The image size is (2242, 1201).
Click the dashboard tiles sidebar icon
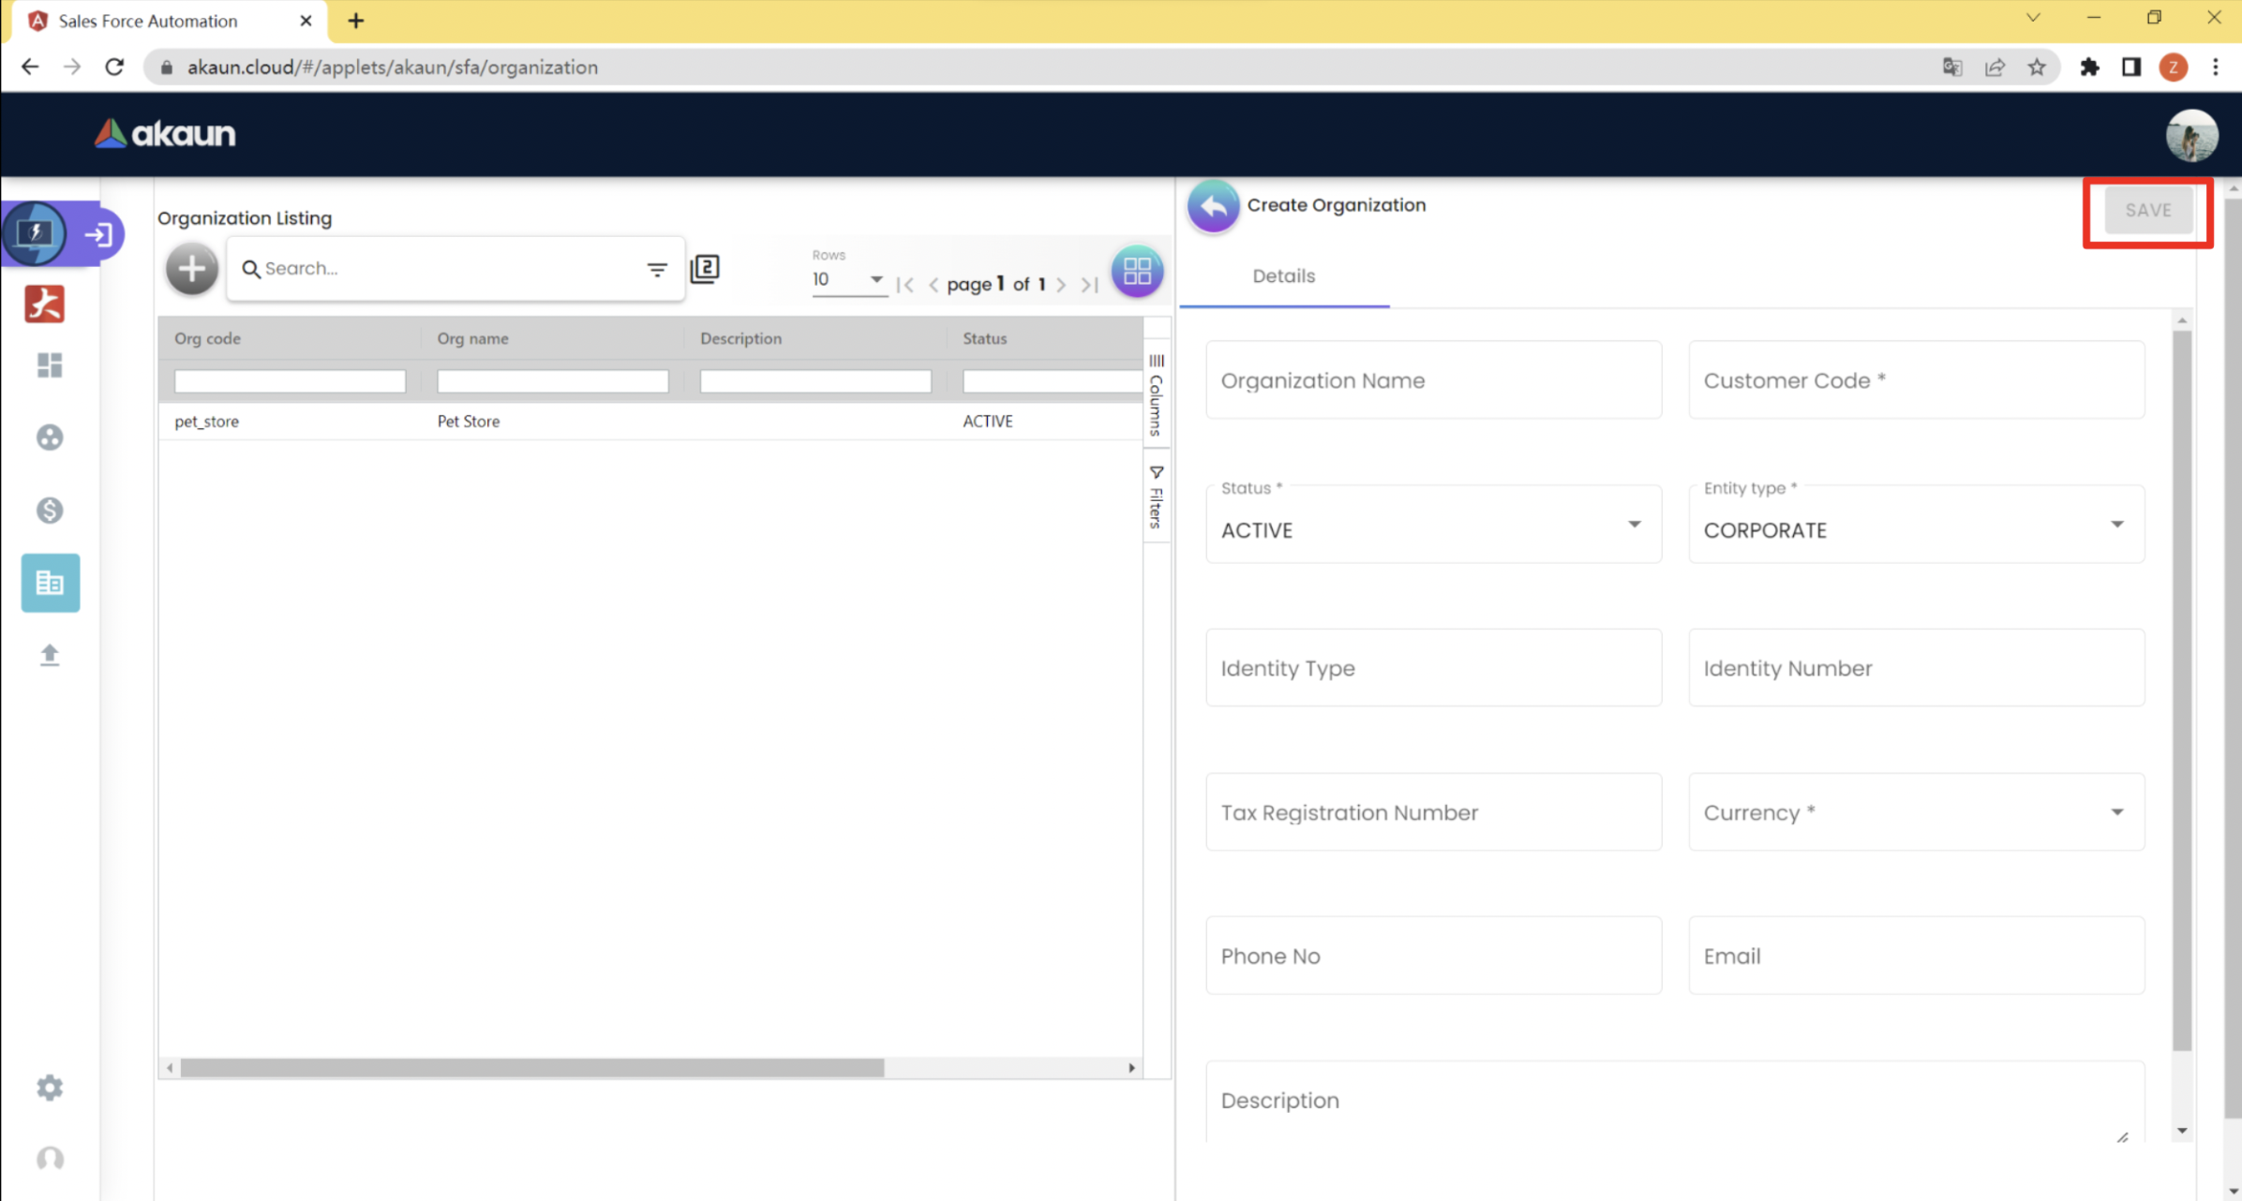(x=50, y=364)
